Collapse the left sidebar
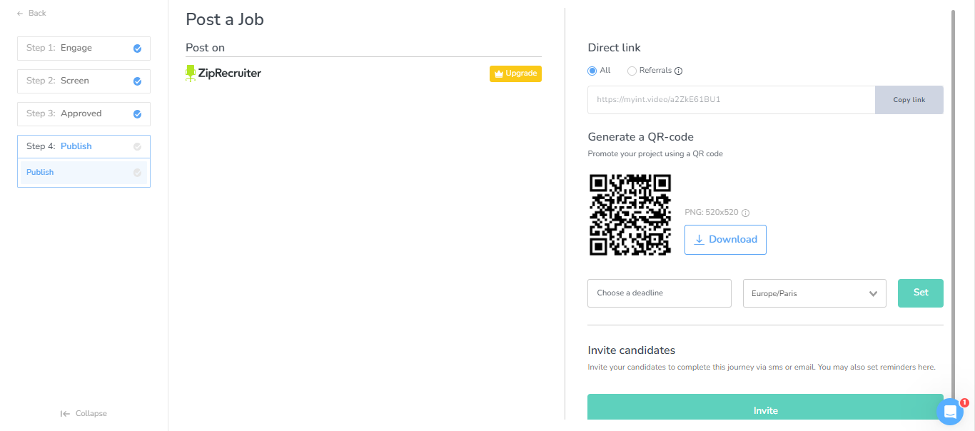Screen dimensions: 975x431 [84, 413]
